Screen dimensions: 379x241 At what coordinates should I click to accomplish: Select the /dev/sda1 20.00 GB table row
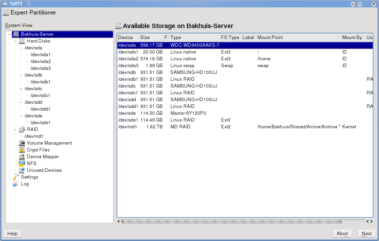tap(245, 52)
